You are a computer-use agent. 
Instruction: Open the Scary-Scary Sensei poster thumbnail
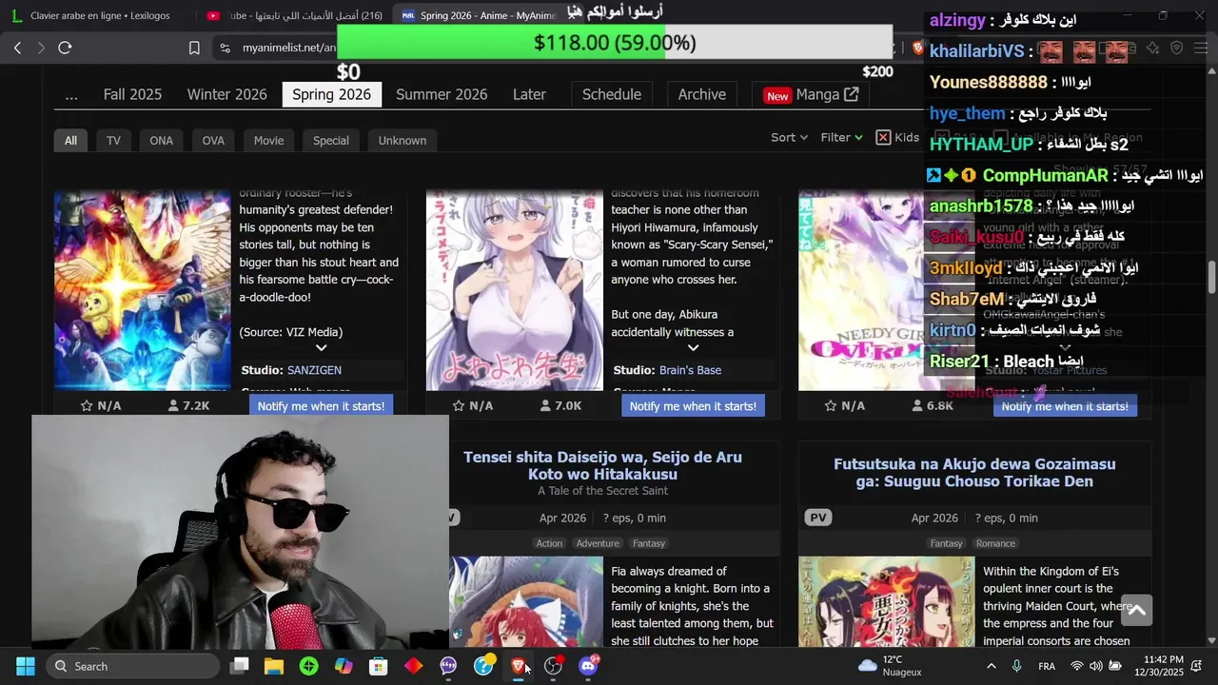pos(514,290)
